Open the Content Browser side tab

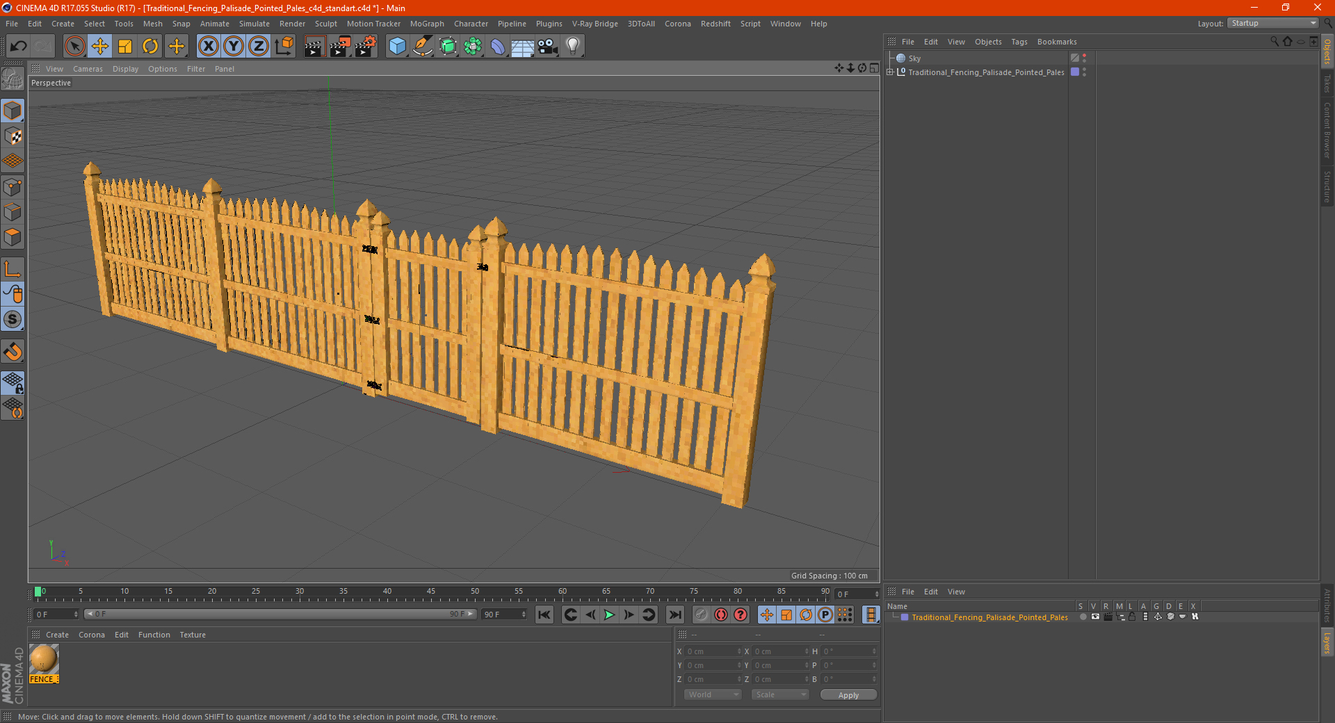[x=1327, y=129]
